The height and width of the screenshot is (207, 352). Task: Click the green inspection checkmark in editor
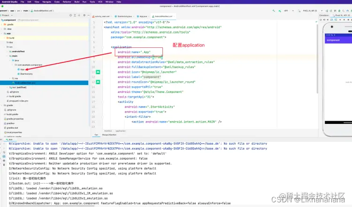(316, 22)
